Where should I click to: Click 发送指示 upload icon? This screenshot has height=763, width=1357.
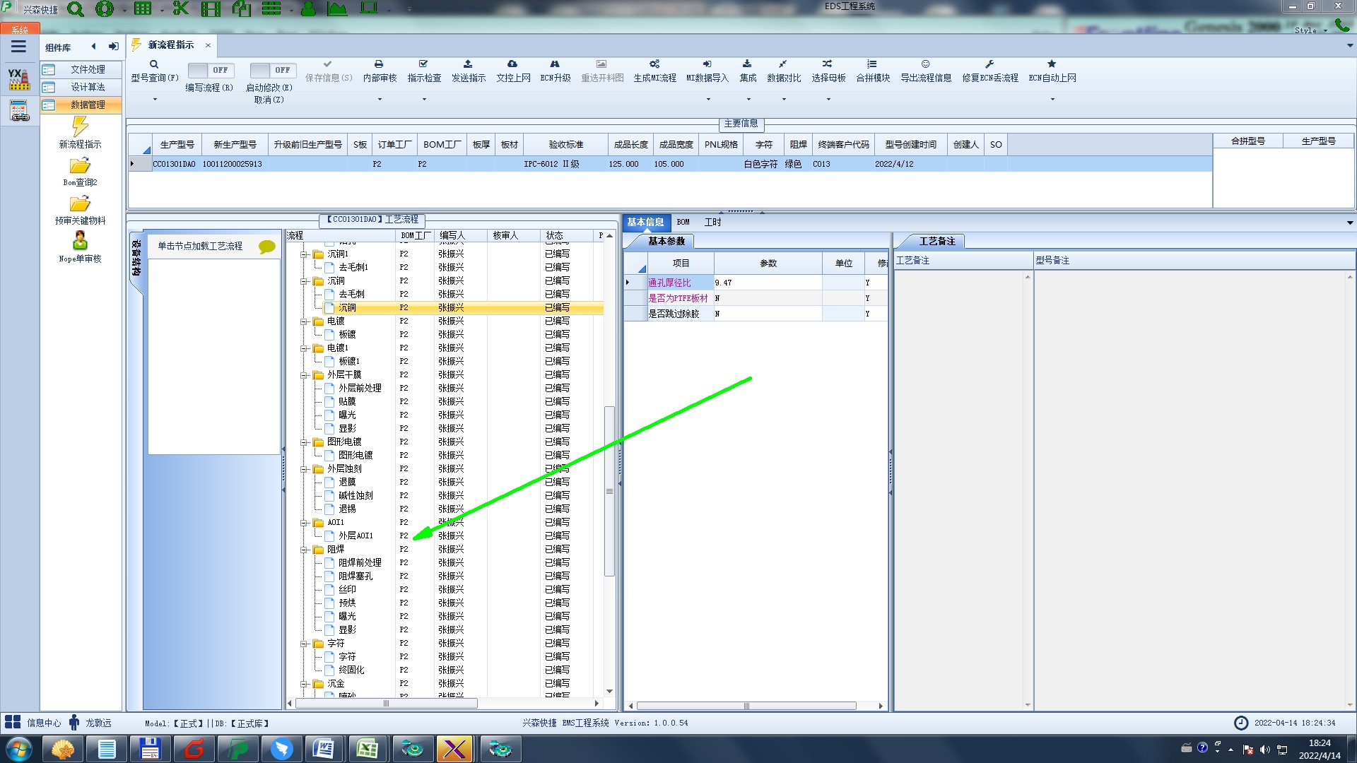click(468, 64)
